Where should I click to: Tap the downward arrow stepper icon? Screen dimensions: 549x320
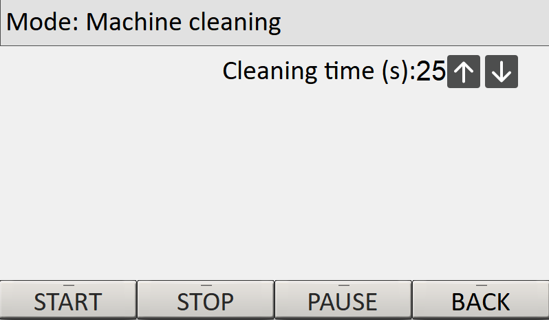(x=501, y=72)
